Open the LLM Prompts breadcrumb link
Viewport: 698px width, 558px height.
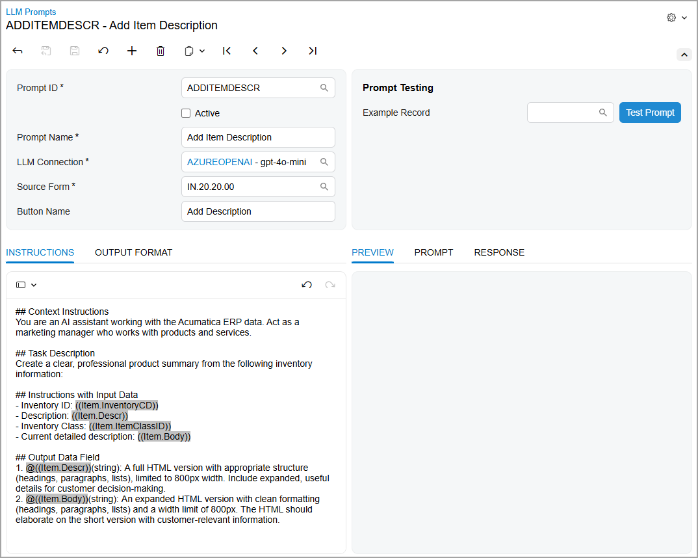(x=31, y=12)
